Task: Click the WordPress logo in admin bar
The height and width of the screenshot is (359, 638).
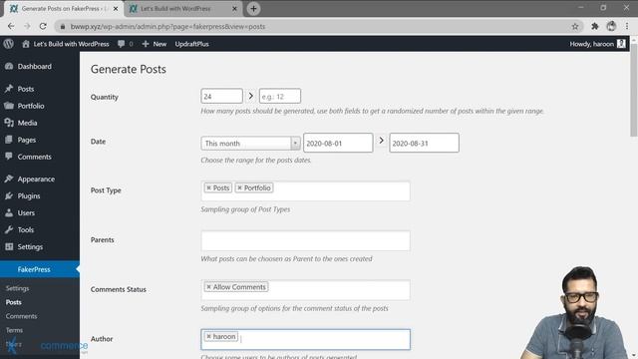Action: (x=9, y=44)
